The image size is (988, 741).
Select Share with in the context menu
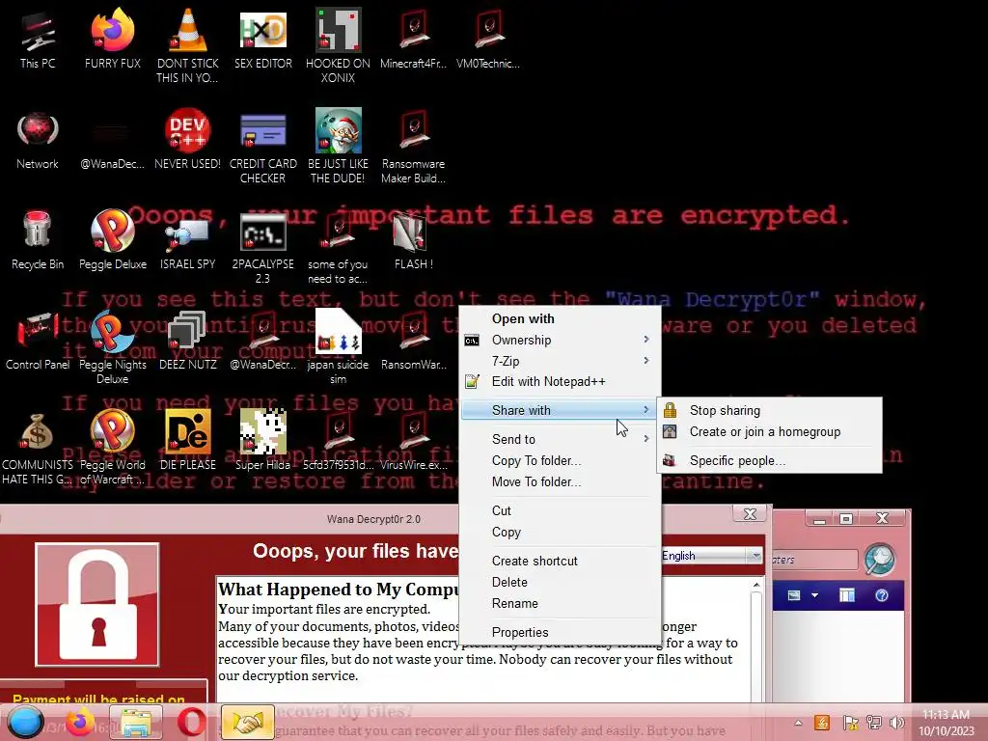pos(561,410)
